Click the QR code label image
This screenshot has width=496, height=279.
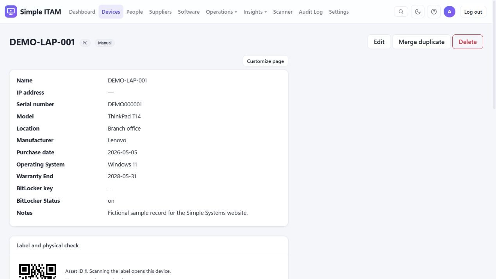[38, 271]
